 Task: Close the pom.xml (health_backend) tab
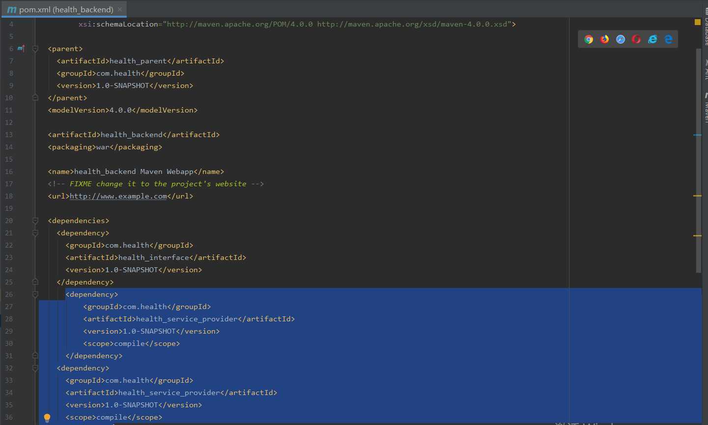point(120,9)
